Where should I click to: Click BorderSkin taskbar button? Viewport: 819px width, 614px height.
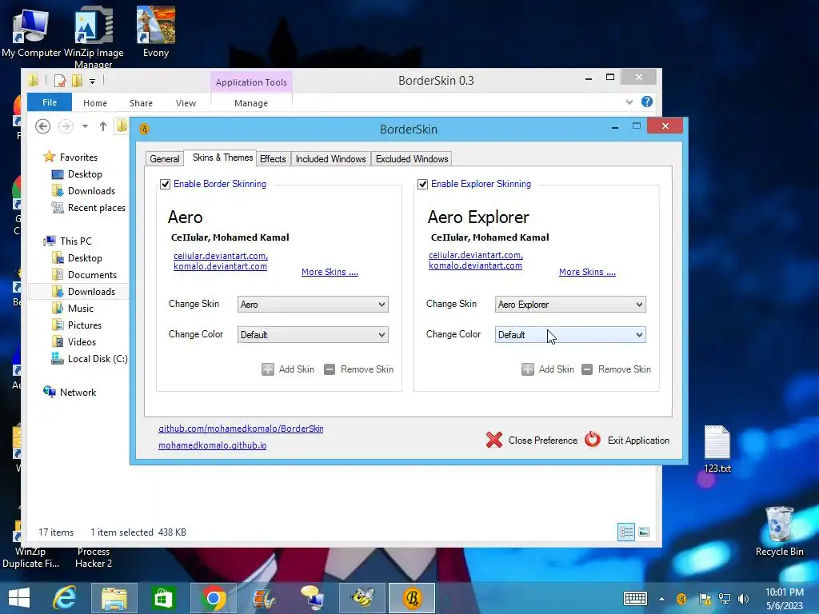[x=412, y=598]
